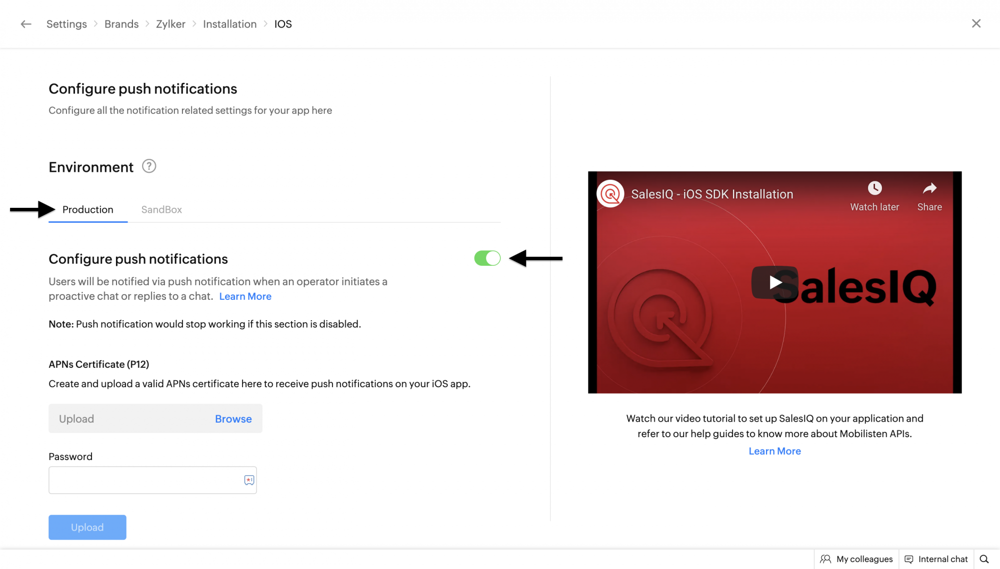Open Learn More link under video tutorial

pyautogui.click(x=774, y=451)
